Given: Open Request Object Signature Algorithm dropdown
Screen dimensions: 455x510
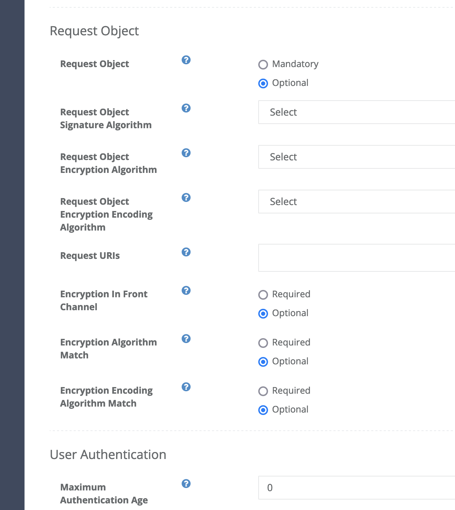Looking at the screenshot, I should (356, 112).
